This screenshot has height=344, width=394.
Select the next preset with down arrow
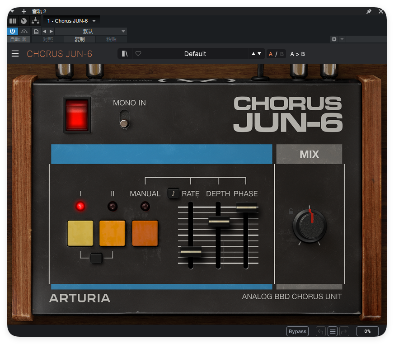tap(259, 53)
